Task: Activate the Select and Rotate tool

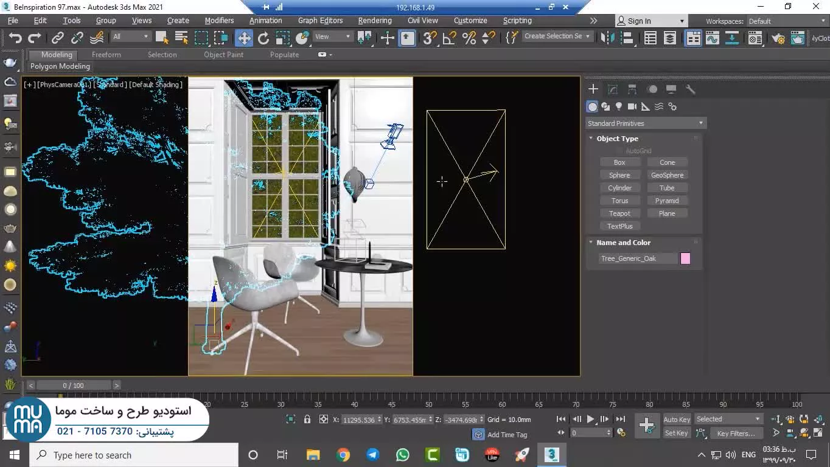Action: (263, 38)
